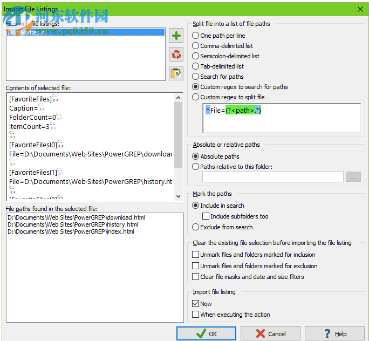Select Custom regex to search for paths

240,87
